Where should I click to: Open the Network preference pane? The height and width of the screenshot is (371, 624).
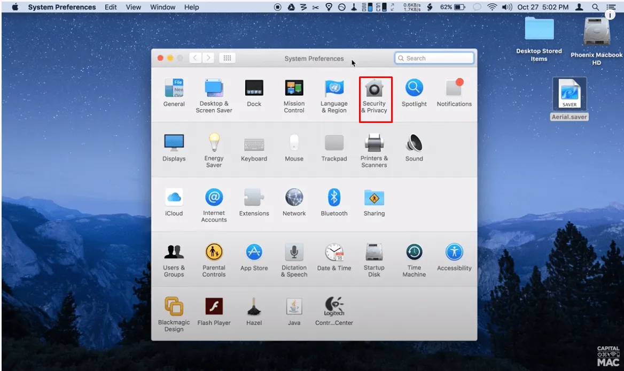tap(294, 202)
